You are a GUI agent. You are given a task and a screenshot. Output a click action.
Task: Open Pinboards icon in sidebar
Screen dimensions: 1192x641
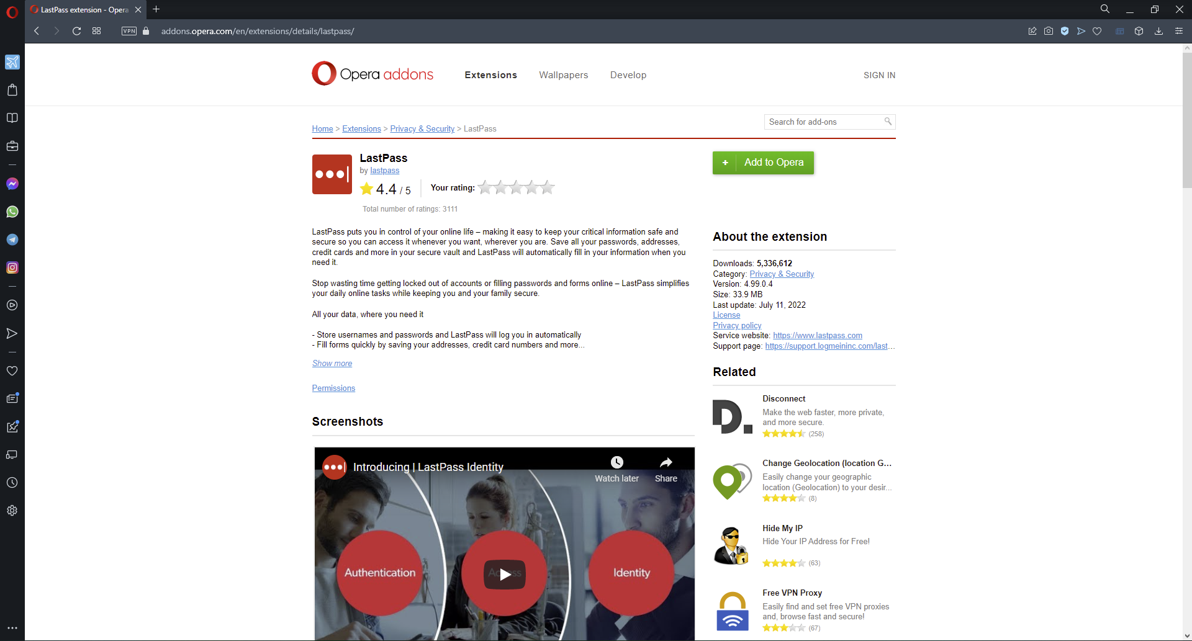click(x=12, y=426)
